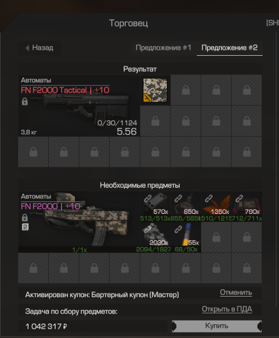Select the battery item requiring 570x

coord(155,207)
